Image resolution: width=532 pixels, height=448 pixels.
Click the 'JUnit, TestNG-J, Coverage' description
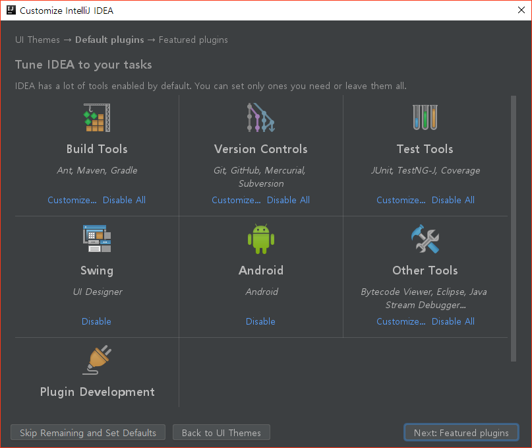click(x=425, y=170)
